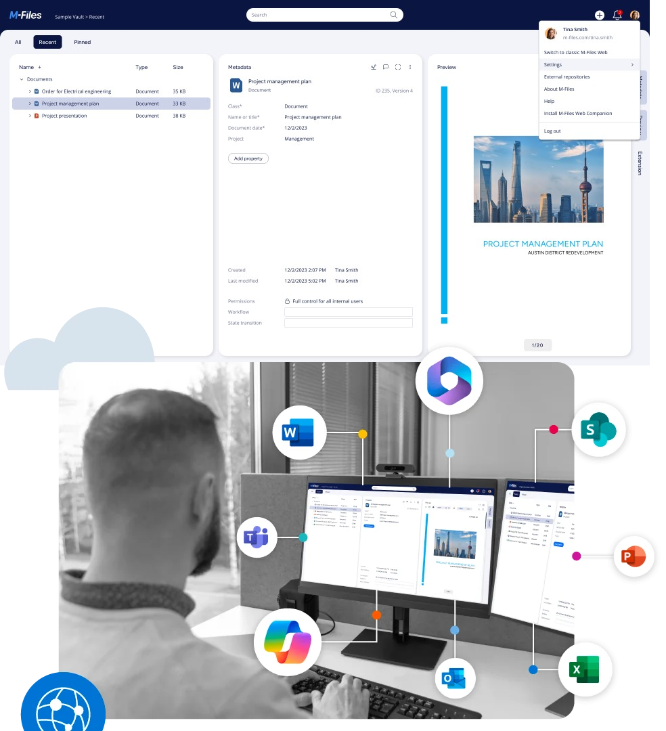Click the Class value Document
This screenshot has height=731, width=666.
point(296,106)
